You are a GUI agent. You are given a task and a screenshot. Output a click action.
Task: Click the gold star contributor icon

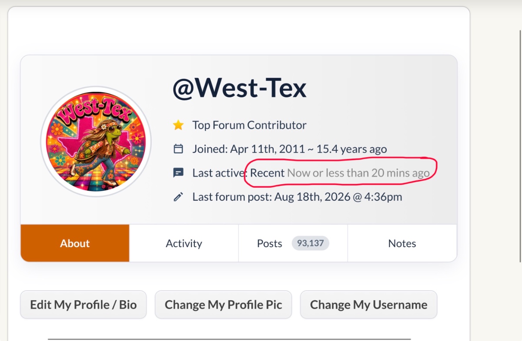(x=178, y=126)
